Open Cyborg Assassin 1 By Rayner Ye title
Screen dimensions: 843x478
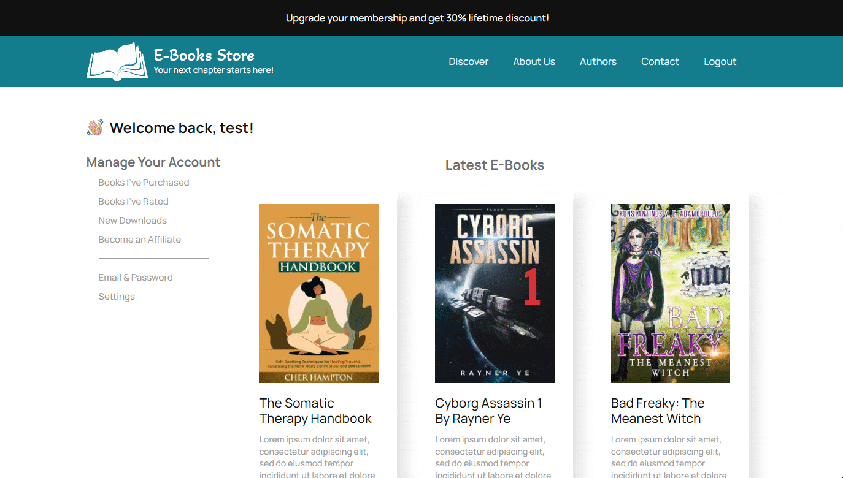[488, 411]
